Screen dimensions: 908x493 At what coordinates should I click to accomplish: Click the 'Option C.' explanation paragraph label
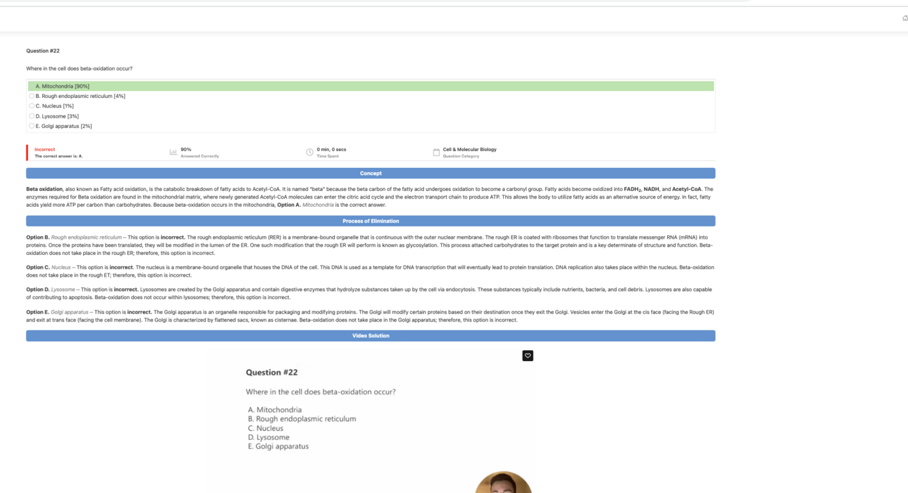point(37,267)
